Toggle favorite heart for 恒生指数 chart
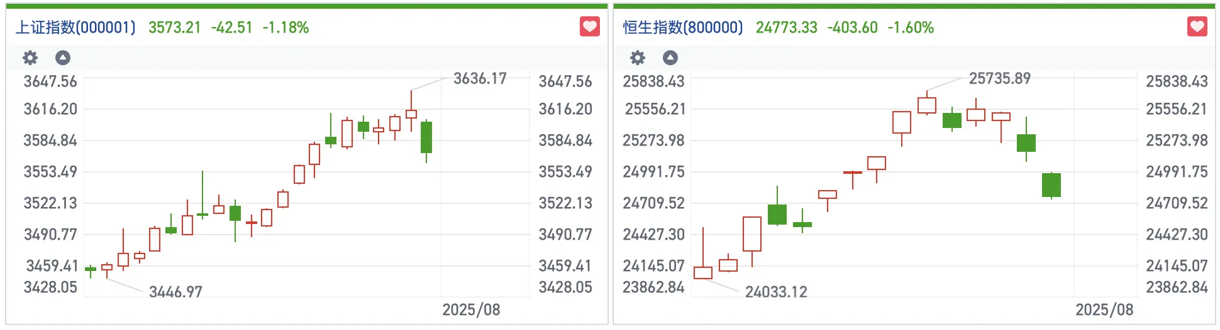Viewport: 1220px width, 330px height. pyautogui.click(x=1197, y=27)
